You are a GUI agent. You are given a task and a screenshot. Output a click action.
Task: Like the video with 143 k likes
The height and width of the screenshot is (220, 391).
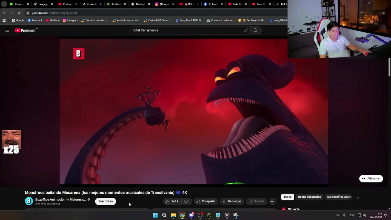click(172, 201)
